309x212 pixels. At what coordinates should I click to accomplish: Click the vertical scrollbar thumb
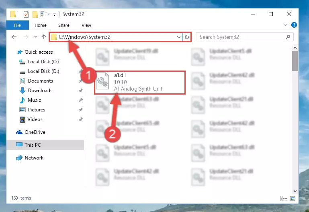coord(295,61)
